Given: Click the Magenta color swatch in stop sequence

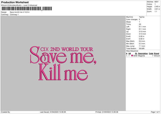Looking at the screenshot, I should point(132,56).
